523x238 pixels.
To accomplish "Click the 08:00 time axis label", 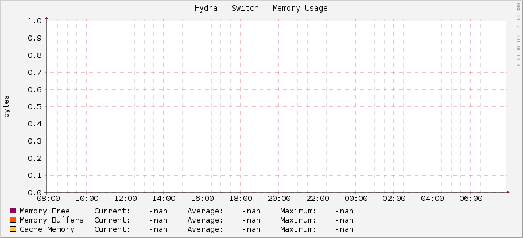I will pos(48,199).
